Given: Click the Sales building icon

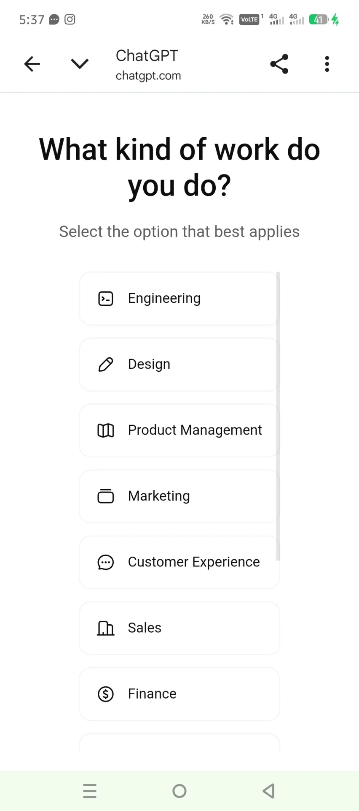Looking at the screenshot, I should coord(106,628).
